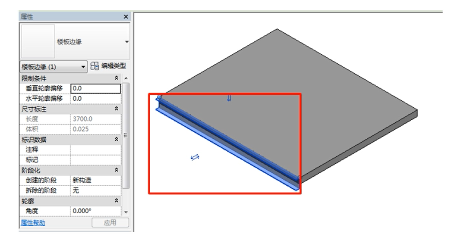
Task: Click the drag endpoint dot on slab edge
Action: (x=159, y=98)
